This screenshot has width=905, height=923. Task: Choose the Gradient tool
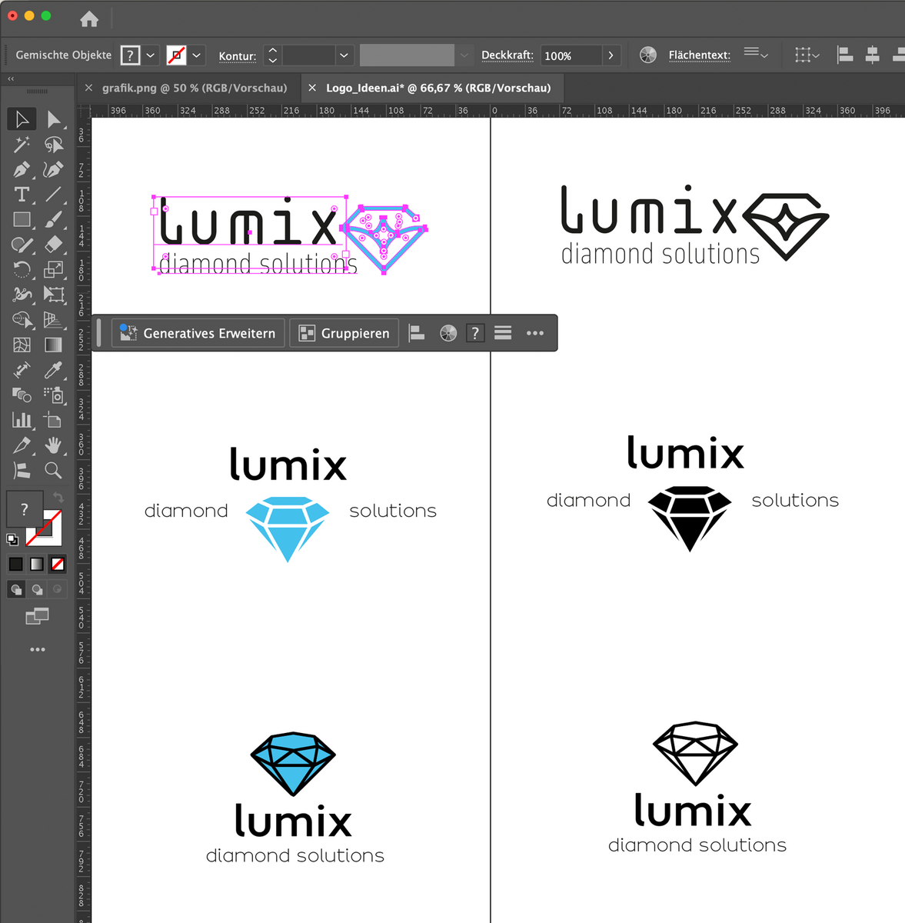click(53, 345)
